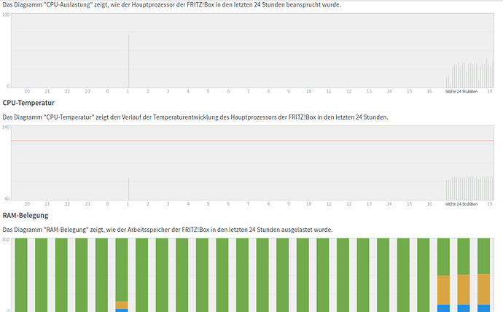Click hour label 0 under CPU-Auslastung chart
This screenshot has height=312, width=503.
pos(107,91)
